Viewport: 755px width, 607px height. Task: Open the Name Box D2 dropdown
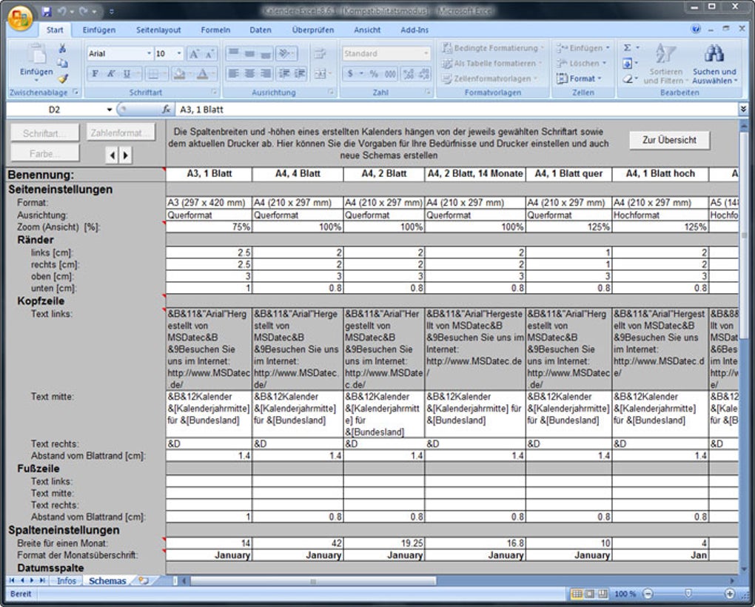(x=110, y=110)
